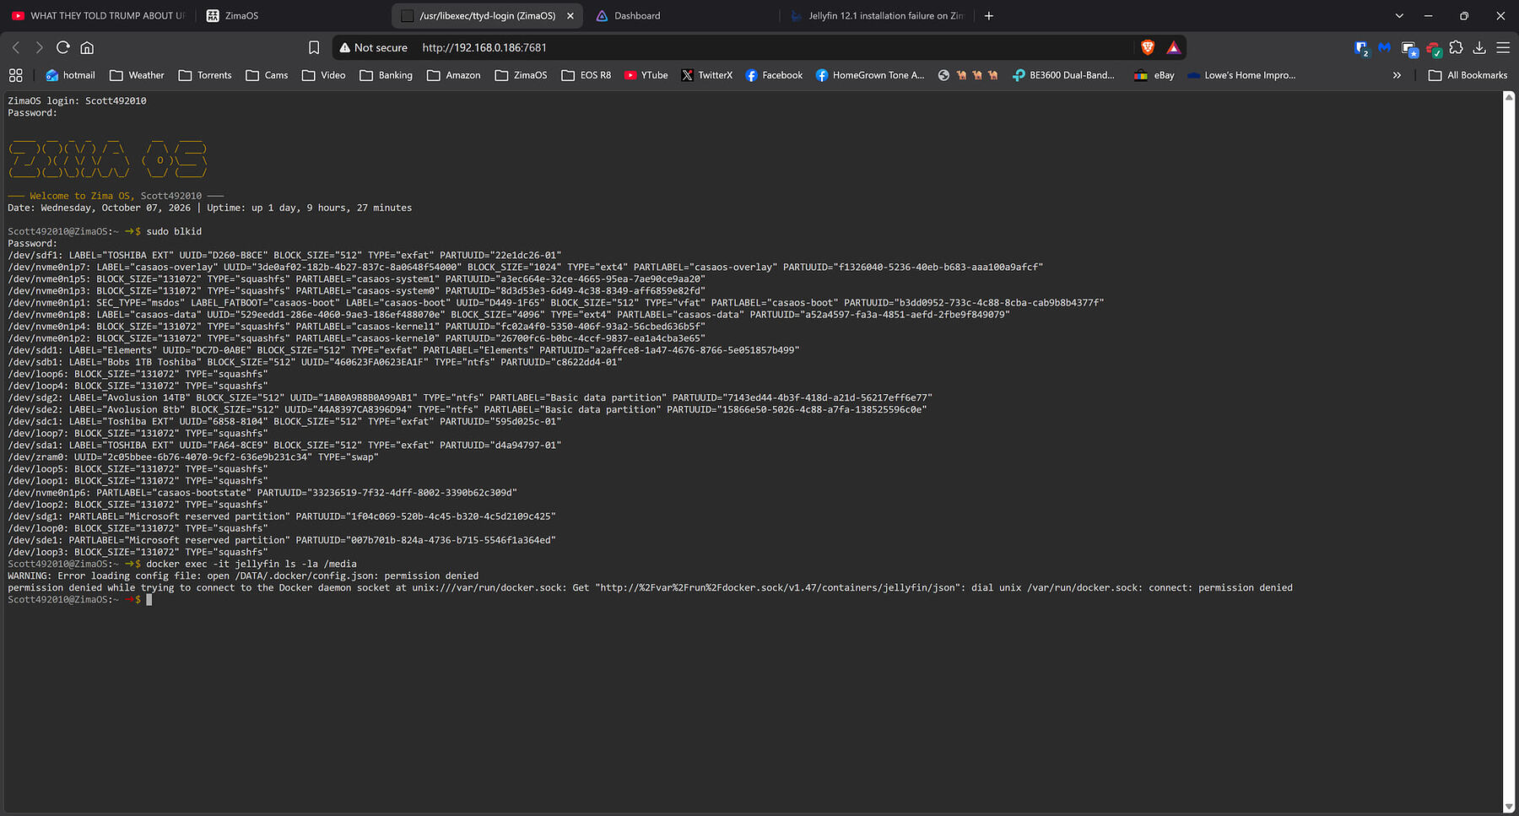Click the terminal scrollbar up arrow
Viewport: 1519px width, 816px height.
pos(1509,97)
